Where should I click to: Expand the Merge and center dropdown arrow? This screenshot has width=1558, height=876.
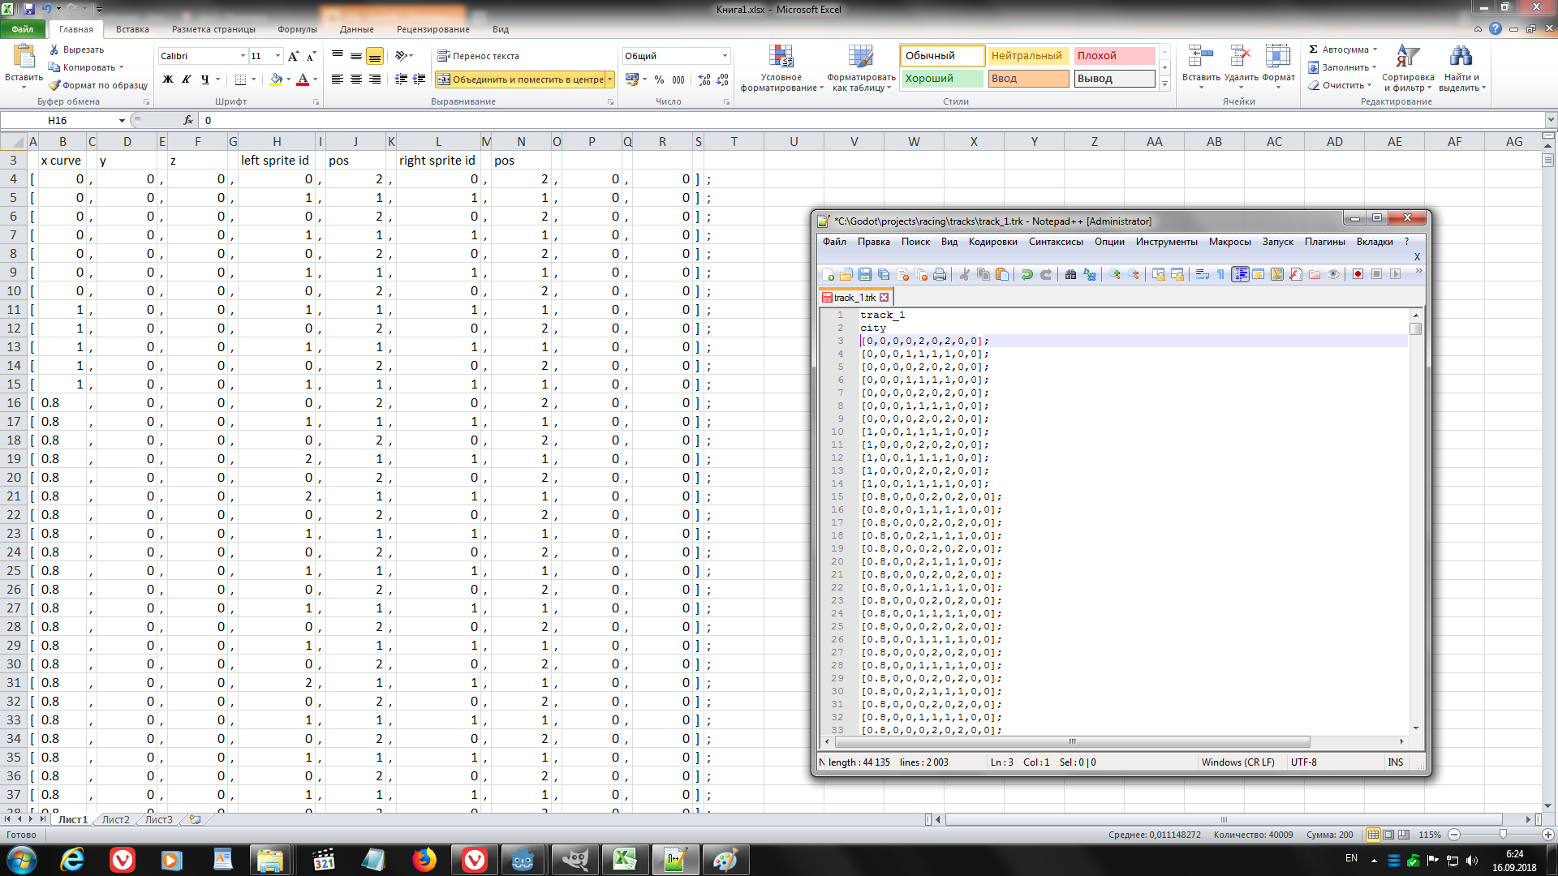click(x=609, y=79)
